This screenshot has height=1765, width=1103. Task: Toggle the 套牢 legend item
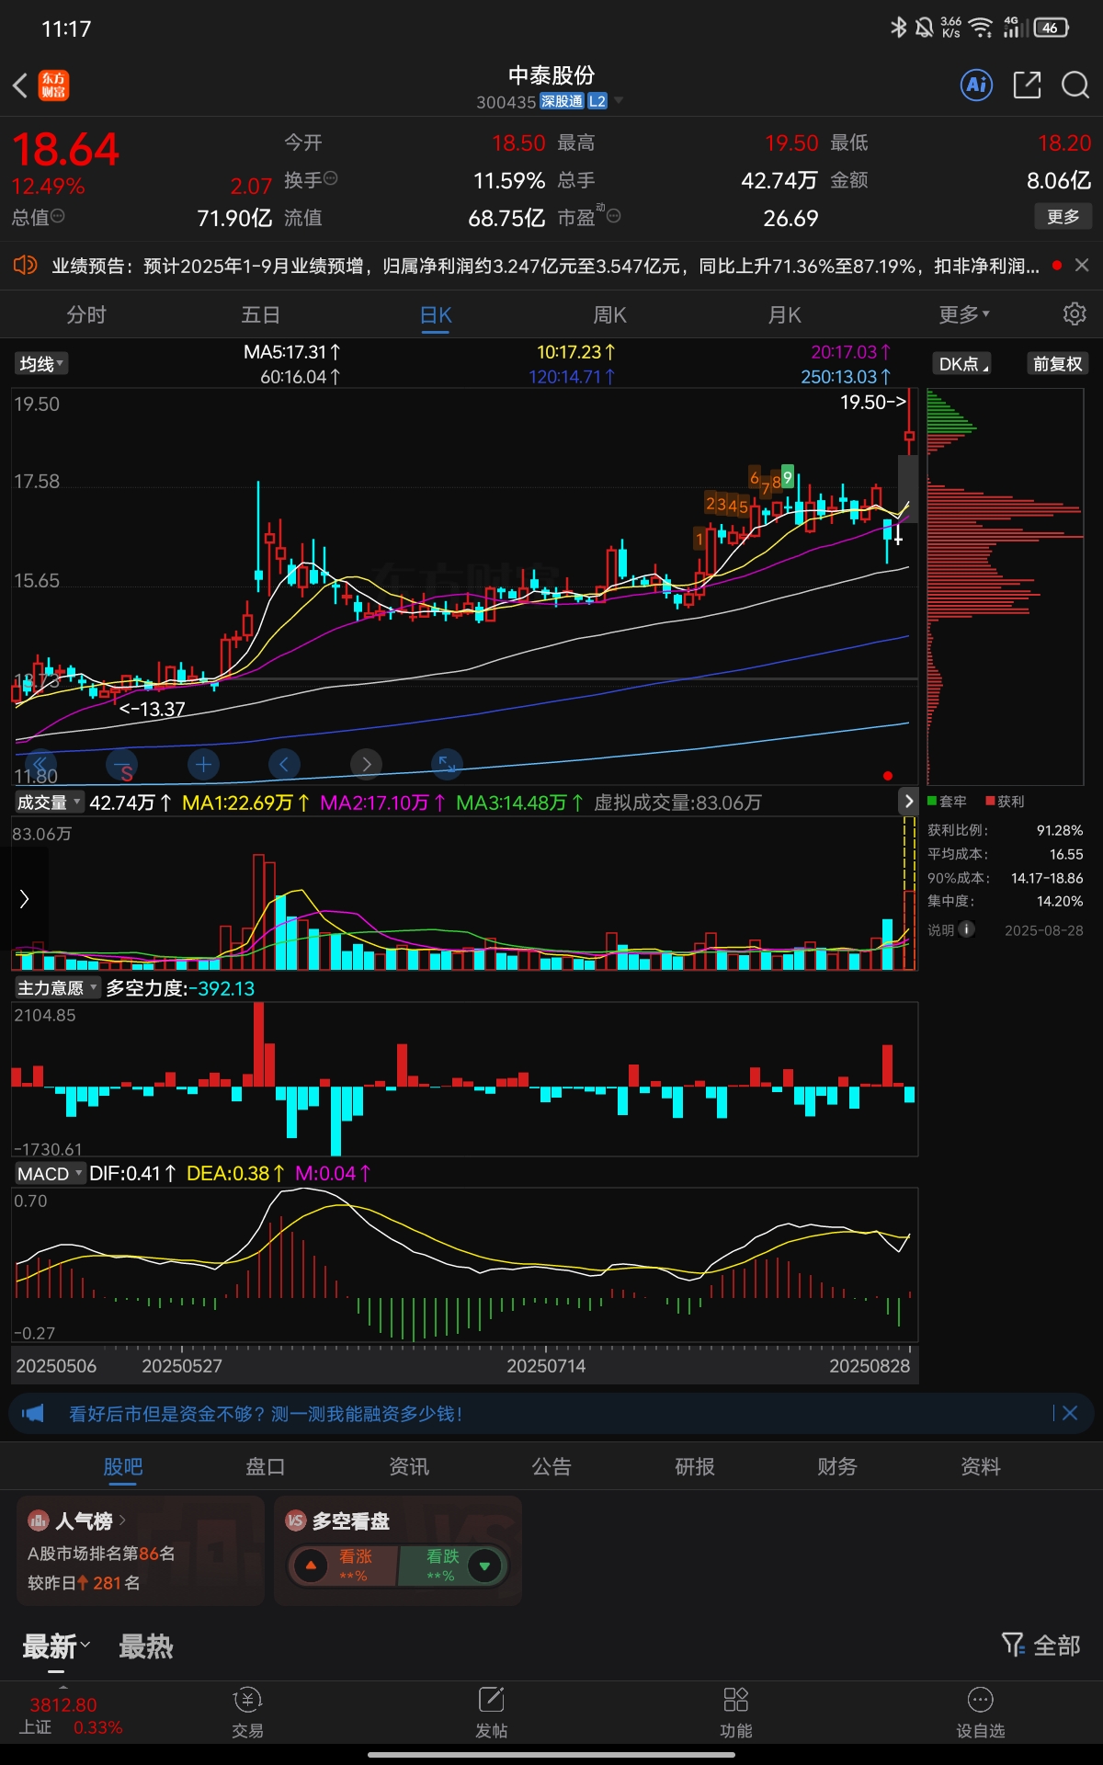coord(947,802)
